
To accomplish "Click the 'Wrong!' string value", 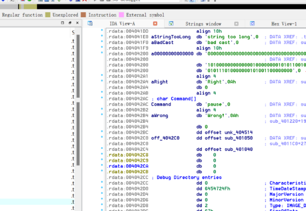I will 216,115.
